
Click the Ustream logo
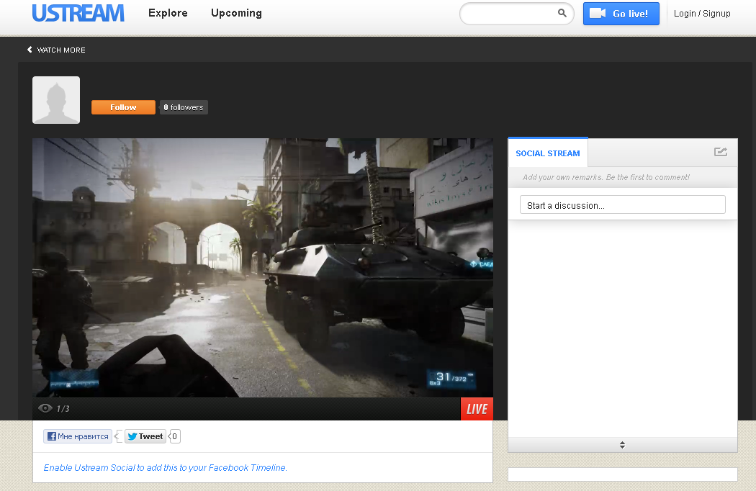coord(78,13)
